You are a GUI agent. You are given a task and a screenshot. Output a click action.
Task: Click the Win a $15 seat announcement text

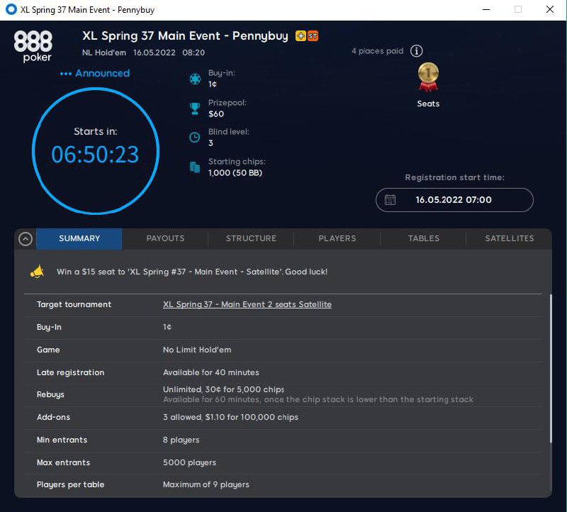pos(192,272)
